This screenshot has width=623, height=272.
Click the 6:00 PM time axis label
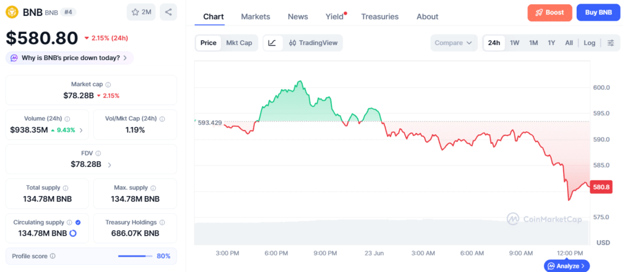[x=276, y=253]
